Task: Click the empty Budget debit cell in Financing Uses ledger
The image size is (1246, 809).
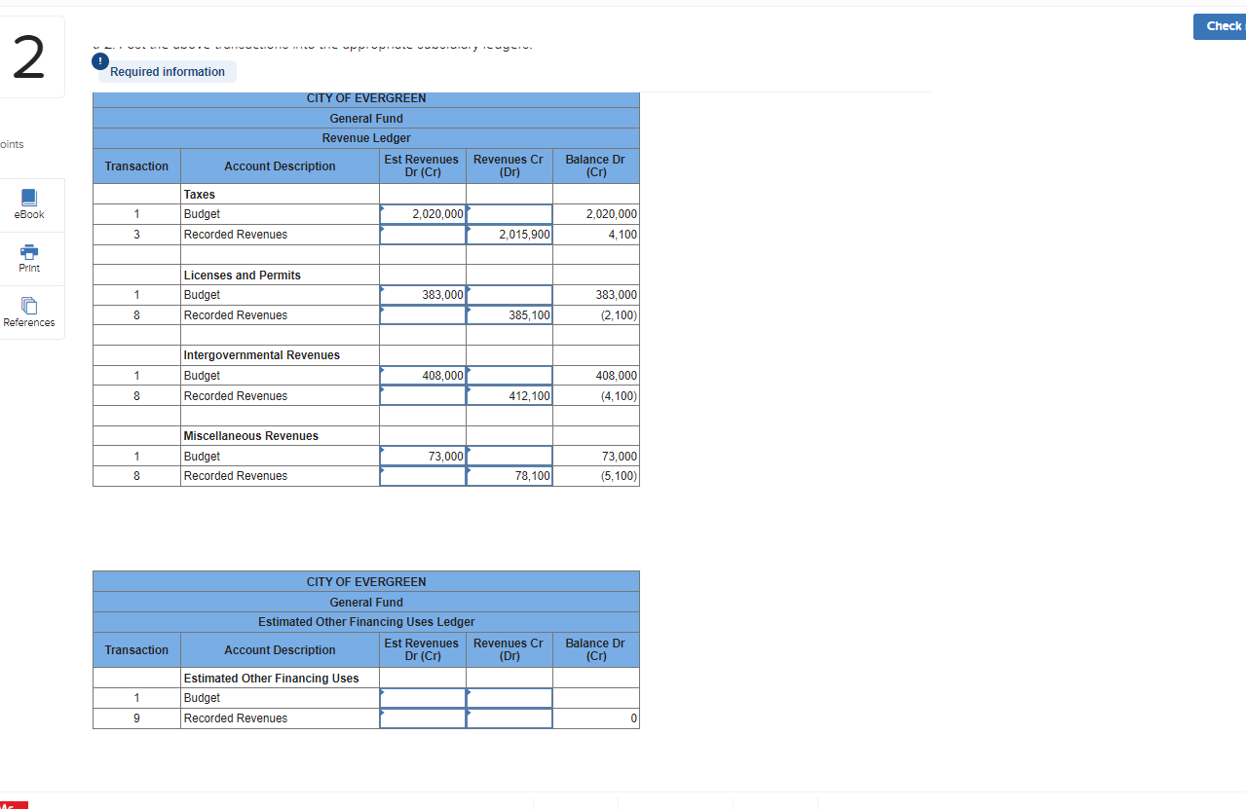Action: pyautogui.click(x=422, y=697)
